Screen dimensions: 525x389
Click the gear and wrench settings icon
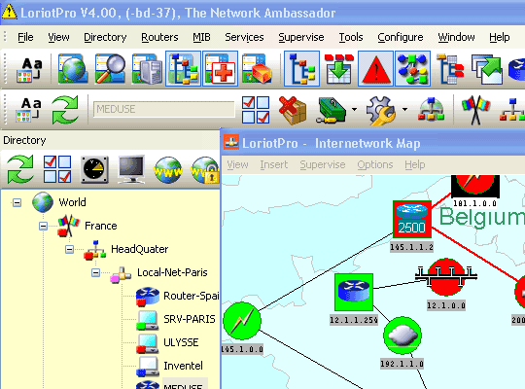pos(381,111)
